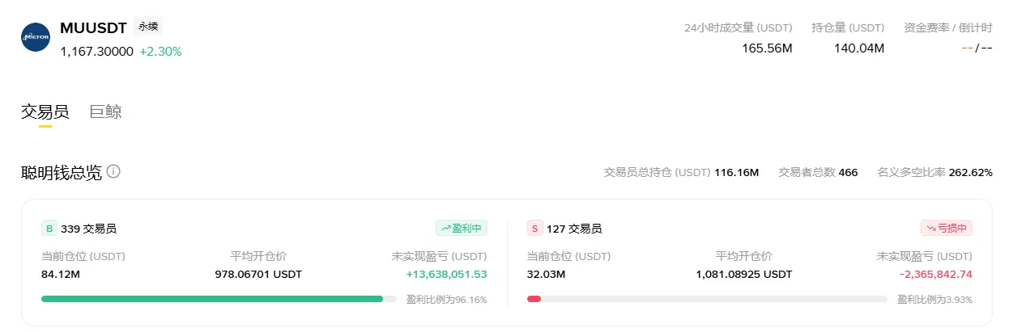Click the red short profit ratio bar
The width and height of the screenshot is (1013, 332).
[x=534, y=299]
